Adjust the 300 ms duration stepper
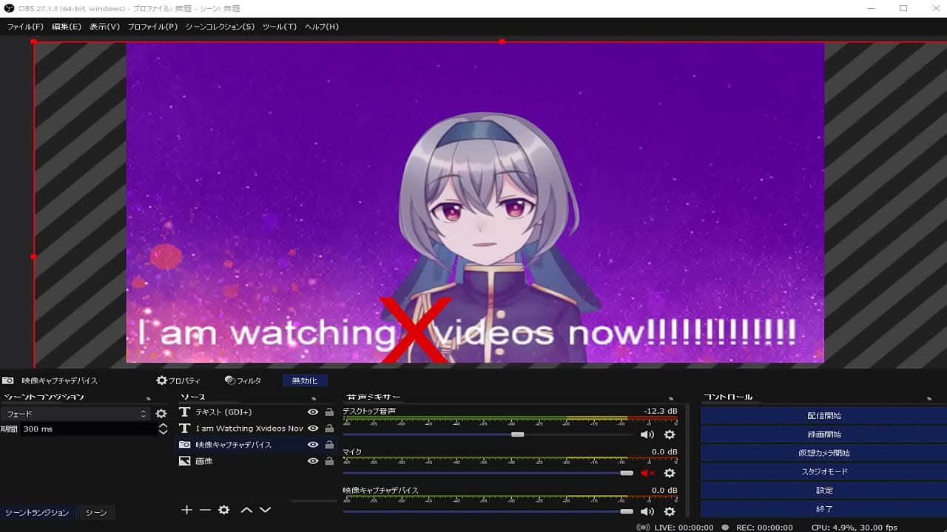 163,429
